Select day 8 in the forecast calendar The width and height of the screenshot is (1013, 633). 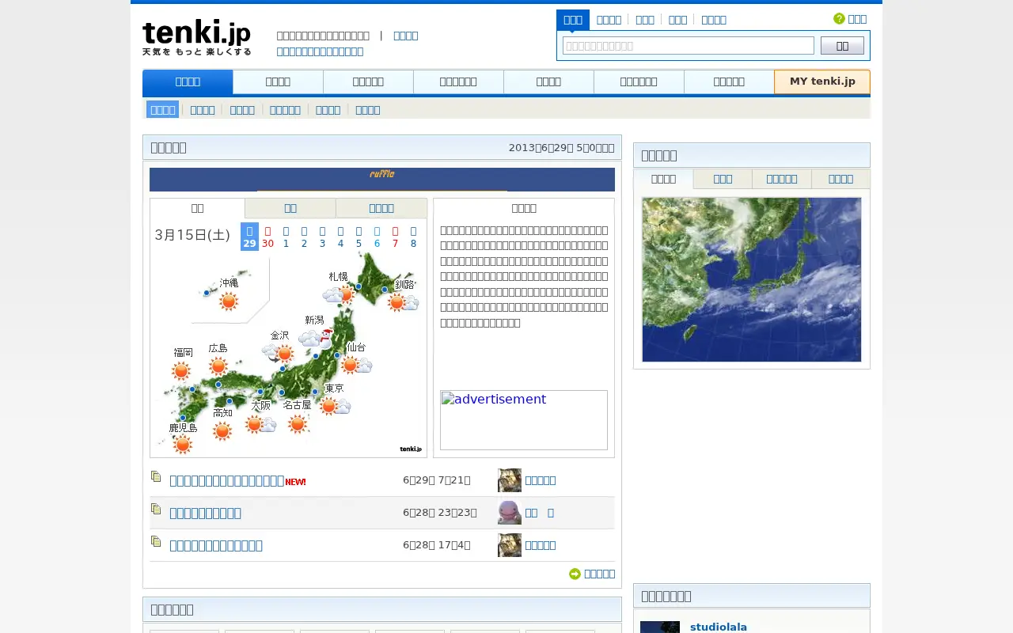[x=413, y=237]
